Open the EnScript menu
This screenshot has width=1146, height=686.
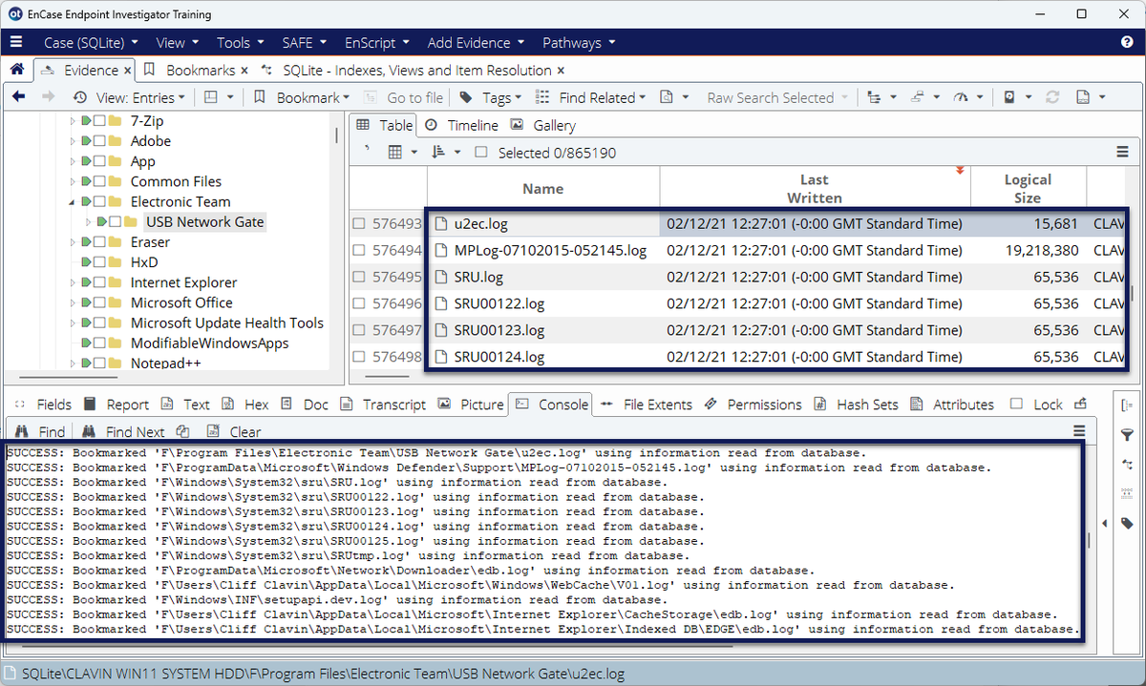[375, 43]
